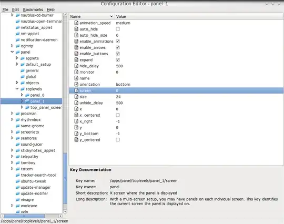284x224 pixels.
Task: Click the sound-juicer folder icon
Action: click(x=17, y=144)
